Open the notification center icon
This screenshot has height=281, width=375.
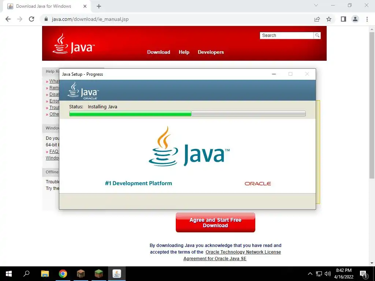pos(363,274)
